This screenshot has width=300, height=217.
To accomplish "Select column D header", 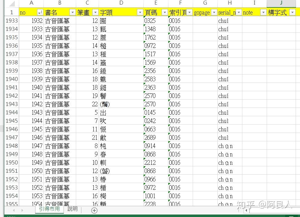I will coord(121,3).
